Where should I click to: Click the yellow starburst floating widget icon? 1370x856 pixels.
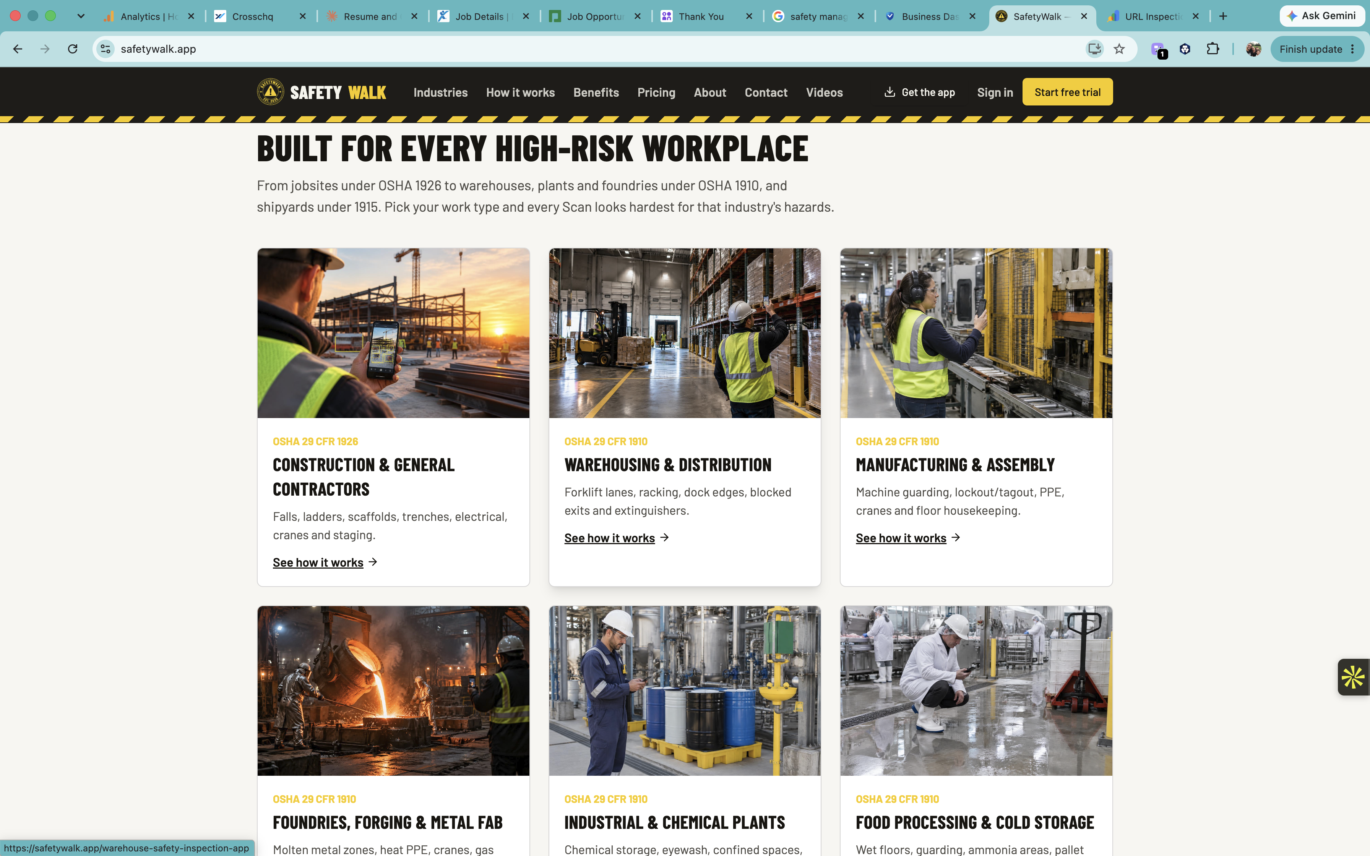[1354, 677]
